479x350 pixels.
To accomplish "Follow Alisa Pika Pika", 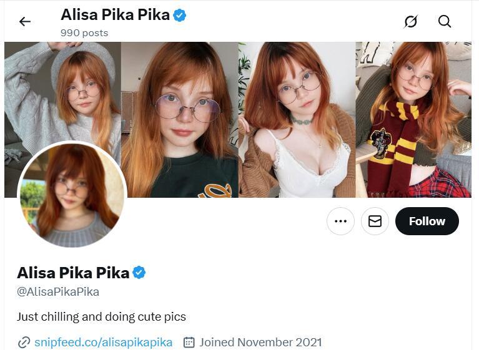I will click(x=427, y=221).
